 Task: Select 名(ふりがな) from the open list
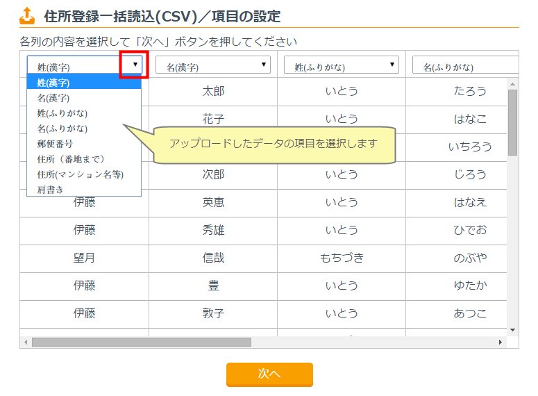click(x=84, y=129)
